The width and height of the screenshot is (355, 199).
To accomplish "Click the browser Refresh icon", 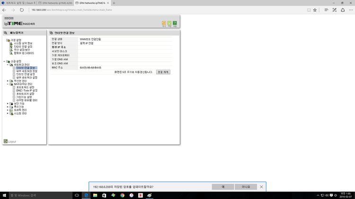I will [x=21, y=10].
